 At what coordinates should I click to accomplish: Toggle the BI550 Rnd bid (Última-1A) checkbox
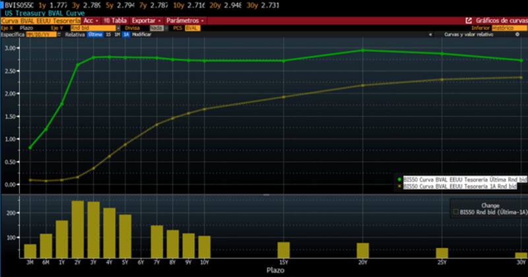(x=455, y=212)
